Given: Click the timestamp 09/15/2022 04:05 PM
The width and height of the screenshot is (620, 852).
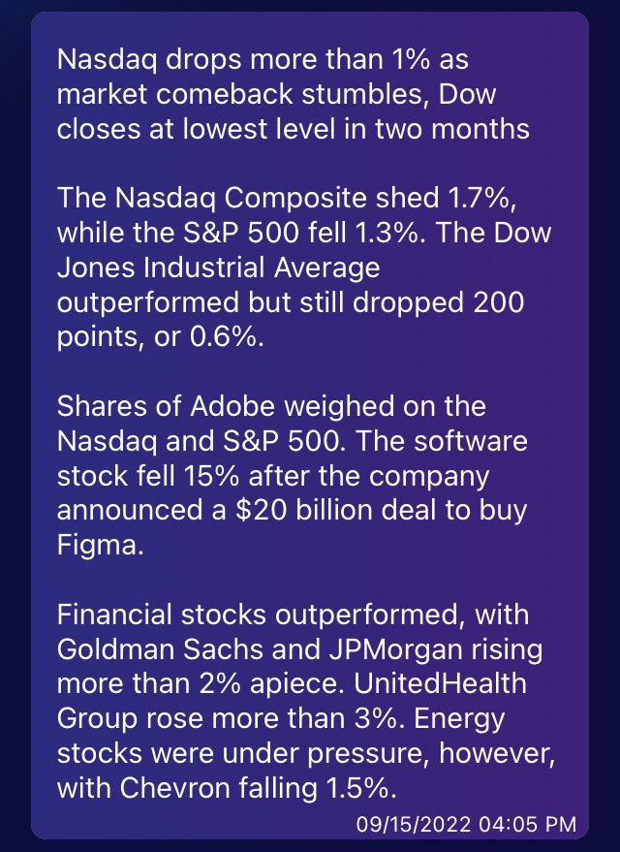Looking at the screenshot, I should [466, 825].
